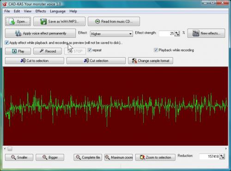Click the Apply voice effect permanently icon

18,33
